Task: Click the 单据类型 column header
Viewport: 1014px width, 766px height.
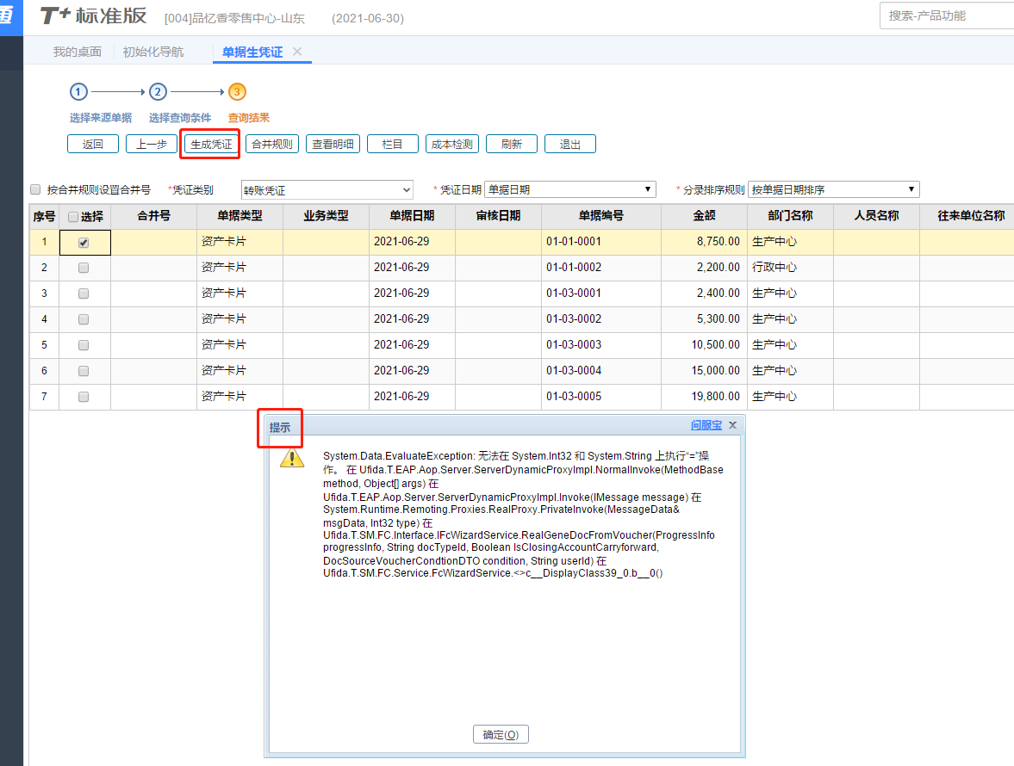Action: tap(240, 216)
